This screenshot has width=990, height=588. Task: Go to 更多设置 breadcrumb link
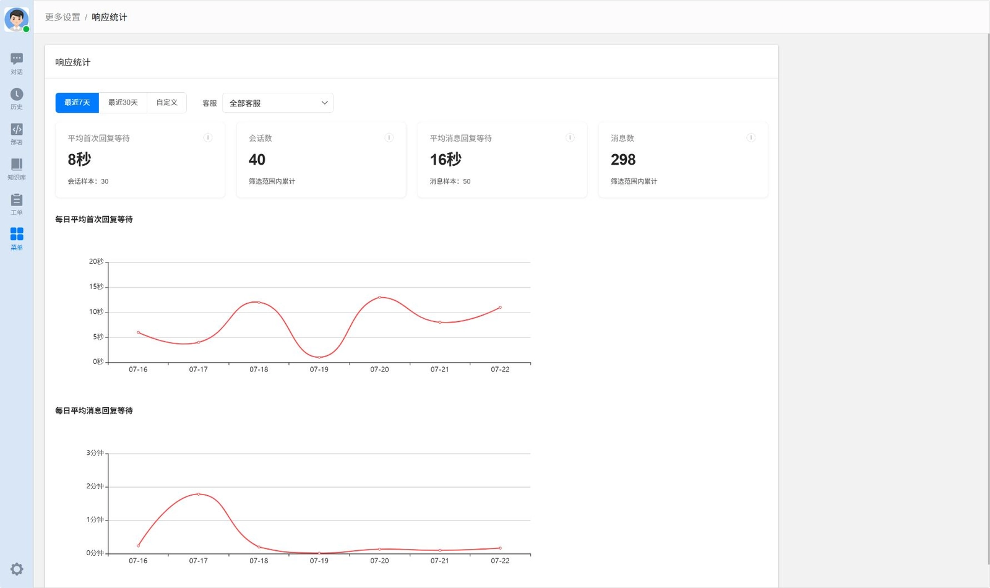(62, 17)
